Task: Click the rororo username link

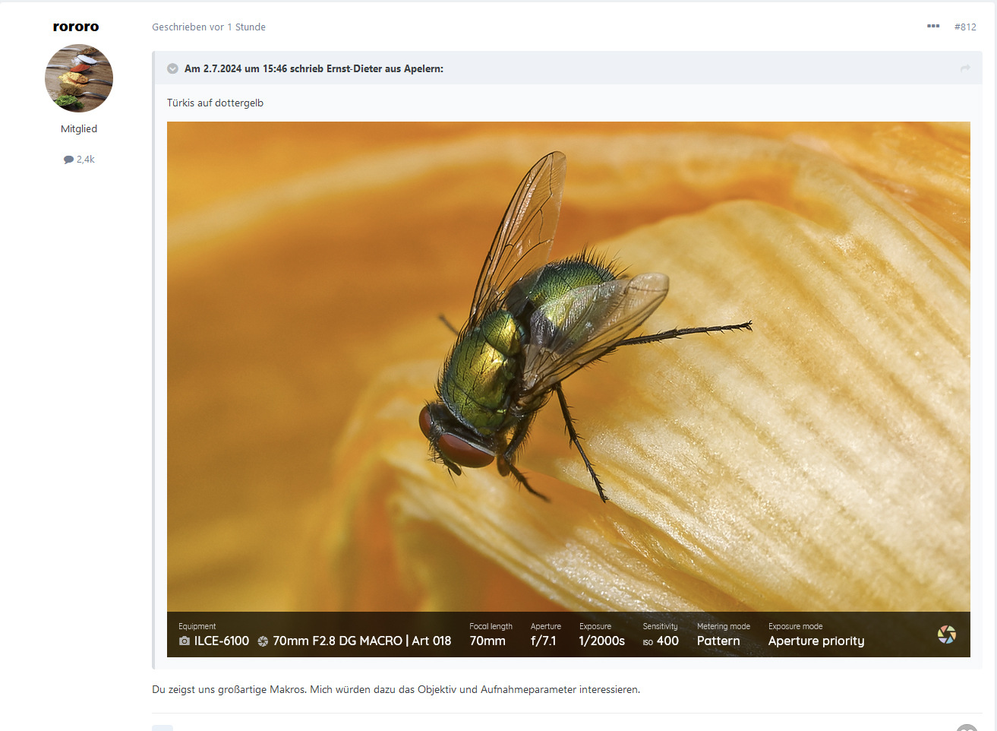Action: tap(76, 27)
